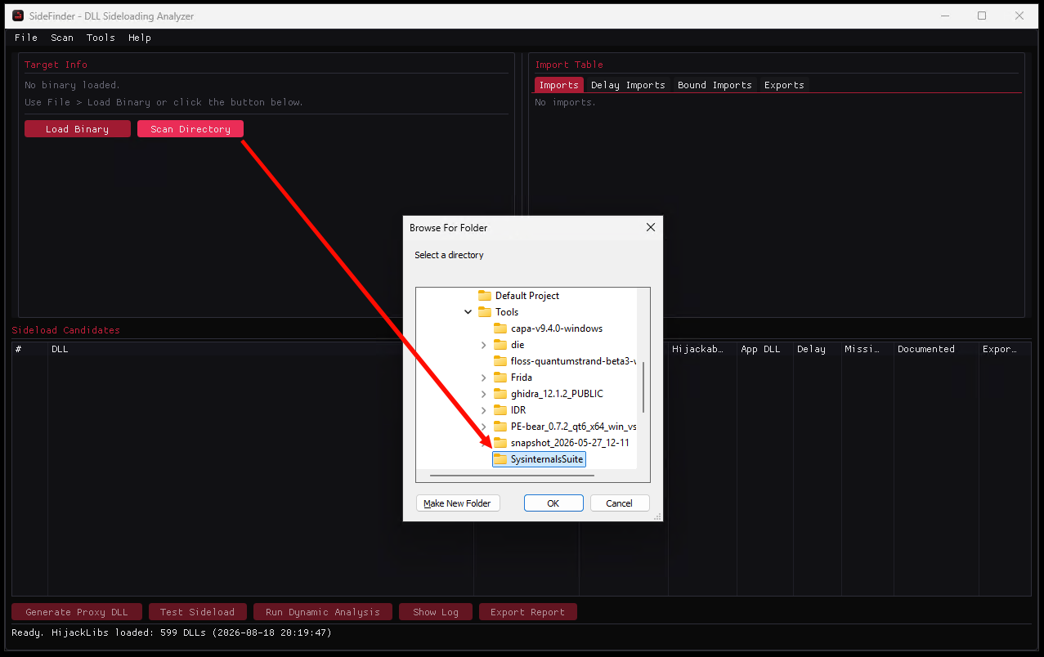
Task: Click the die folder icon
Action: (x=500, y=345)
